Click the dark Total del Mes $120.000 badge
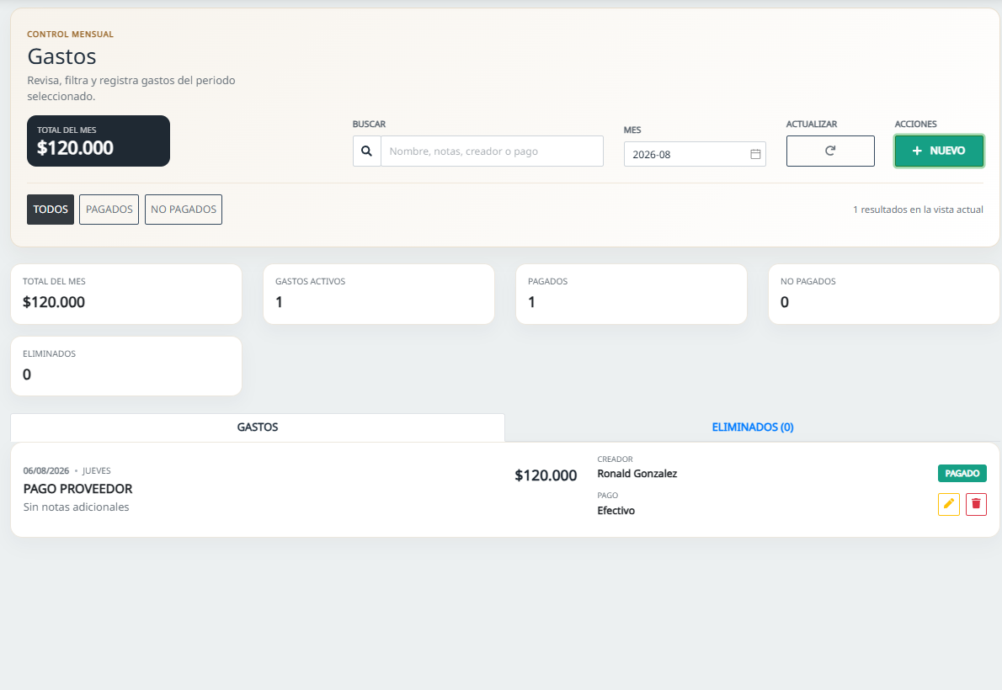Image resolution: width=1002 pixels, height=690 pixels. 99,141
